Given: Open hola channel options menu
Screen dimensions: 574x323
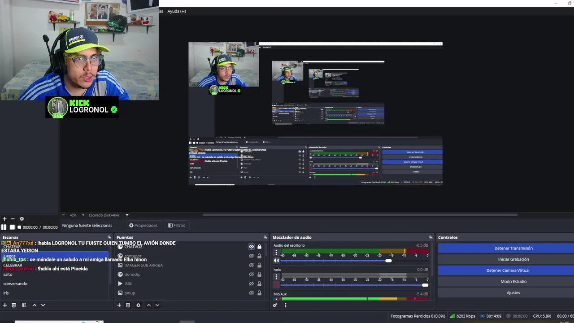Looking at the screenshot, I should 276,277.
